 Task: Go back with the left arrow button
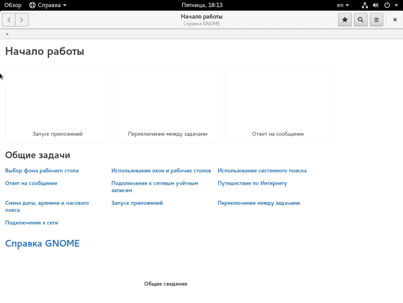[x=9, y=20]
